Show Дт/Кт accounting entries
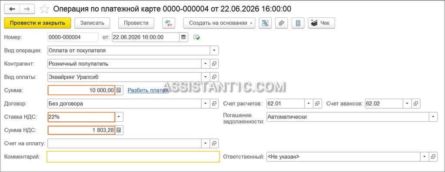The image size is (445, 172). tap(169, 23)
